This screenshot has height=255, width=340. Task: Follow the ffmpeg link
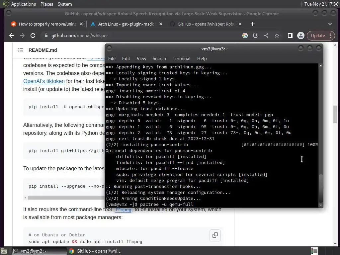[123, 210]
